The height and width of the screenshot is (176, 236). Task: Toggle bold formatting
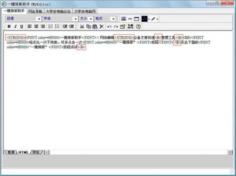point(9,26)
